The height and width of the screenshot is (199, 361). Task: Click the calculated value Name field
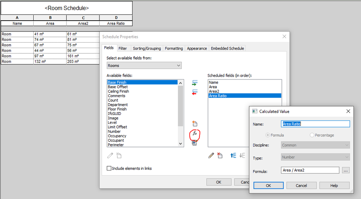315,124
